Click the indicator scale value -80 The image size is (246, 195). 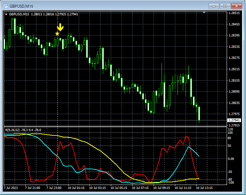click(230, 179)
